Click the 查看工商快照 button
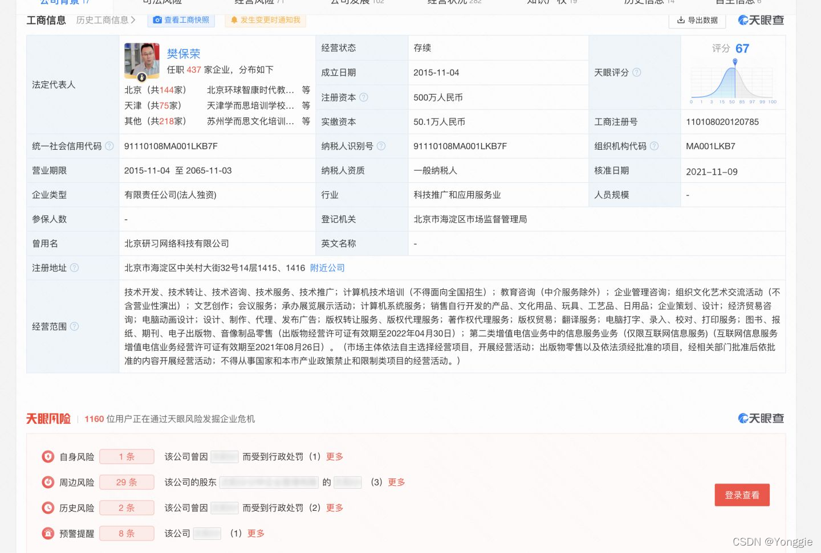 (x=181, y=20)
